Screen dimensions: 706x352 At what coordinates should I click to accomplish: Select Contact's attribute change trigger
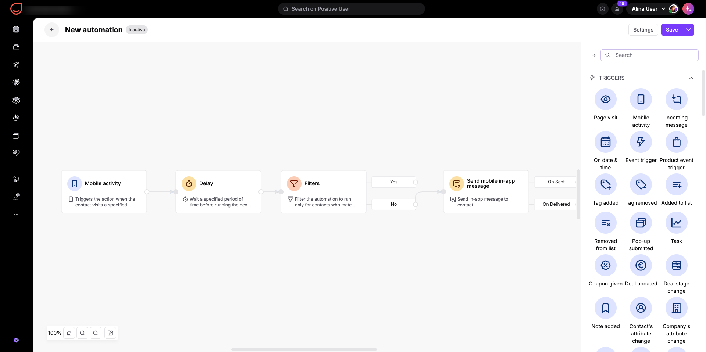[x=641, y=308]
